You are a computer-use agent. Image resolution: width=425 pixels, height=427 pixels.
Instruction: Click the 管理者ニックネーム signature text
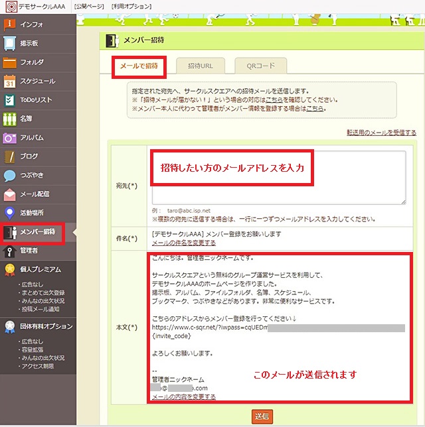(178, 379)
